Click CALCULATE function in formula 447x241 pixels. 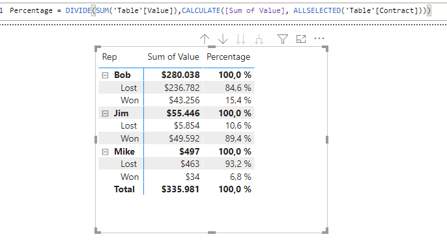coord(201,11)
